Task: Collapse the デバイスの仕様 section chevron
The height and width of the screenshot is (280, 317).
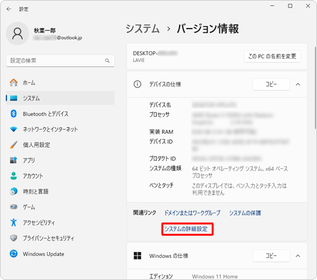Action: [298, 84]
